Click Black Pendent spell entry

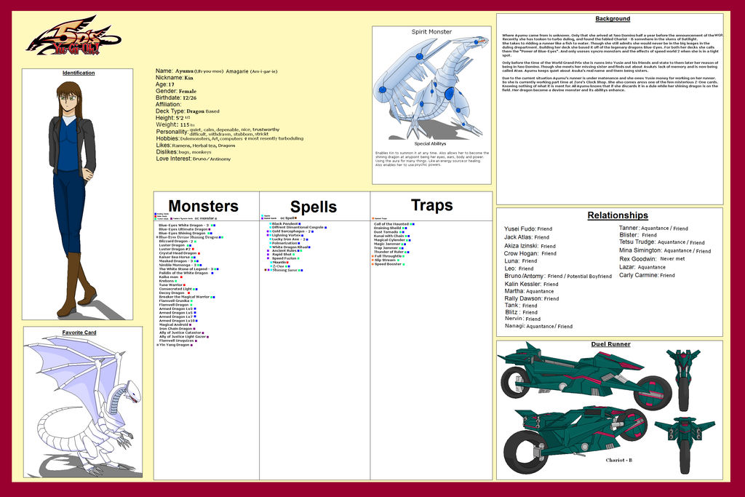point(287,224)
